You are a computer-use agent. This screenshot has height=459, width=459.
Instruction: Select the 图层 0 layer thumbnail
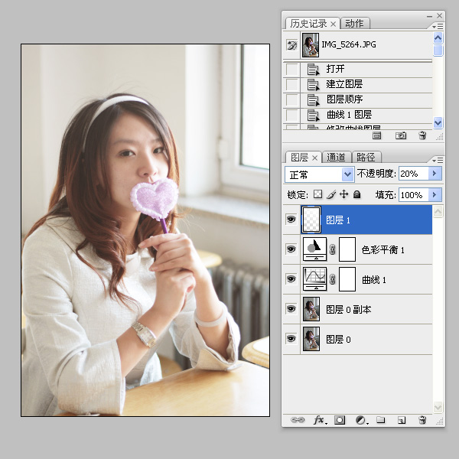[x=311, y=339]
